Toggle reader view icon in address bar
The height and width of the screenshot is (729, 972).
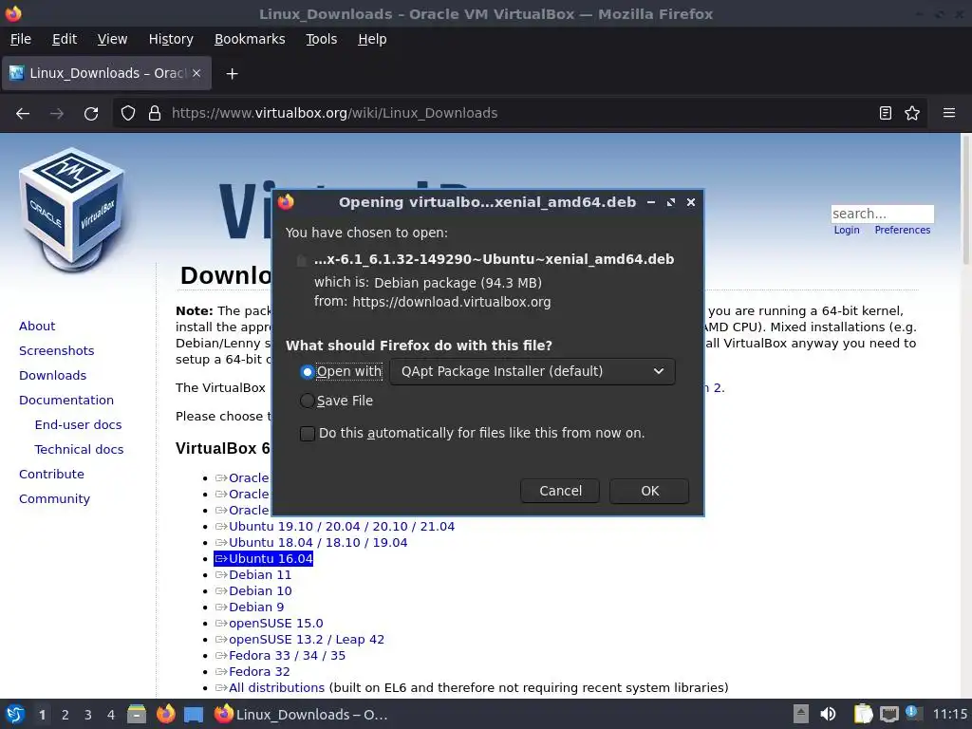(x=886, y=114)
